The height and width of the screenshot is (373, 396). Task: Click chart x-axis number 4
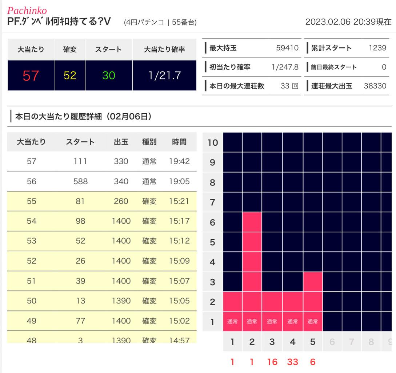292,342
